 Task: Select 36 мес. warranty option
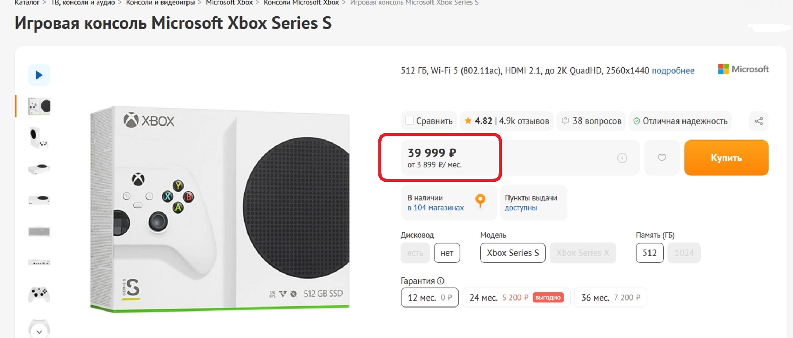pos(610,298)
